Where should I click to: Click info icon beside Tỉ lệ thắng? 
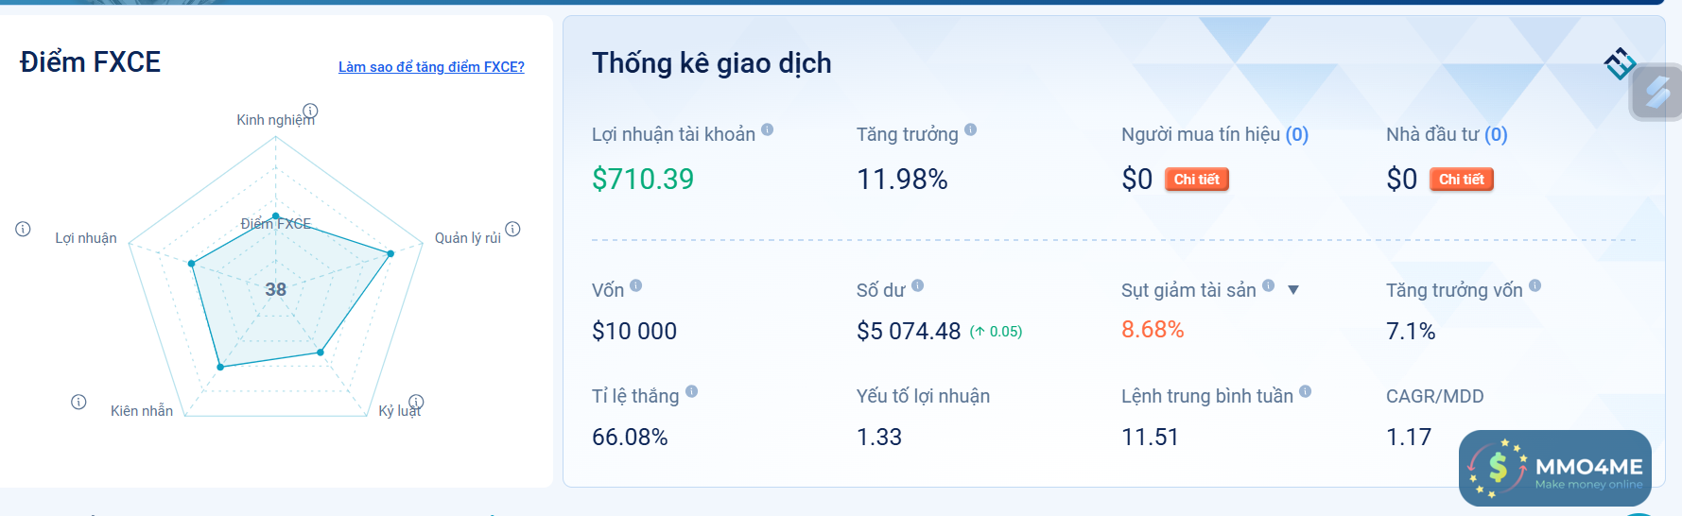coord(691,391)
